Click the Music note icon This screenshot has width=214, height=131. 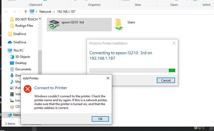click(x=12, y=81)
